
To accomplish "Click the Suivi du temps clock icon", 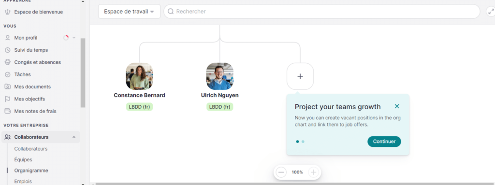I will [x=8, y=50].
